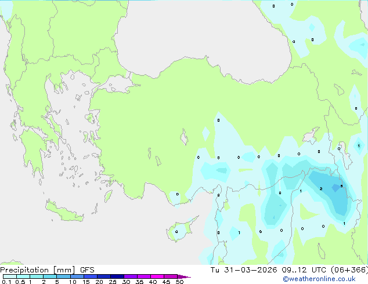Click the '20' legend scale label
Image resolution: width=368 pixels, height=284 pixels.
pos(99,282)
